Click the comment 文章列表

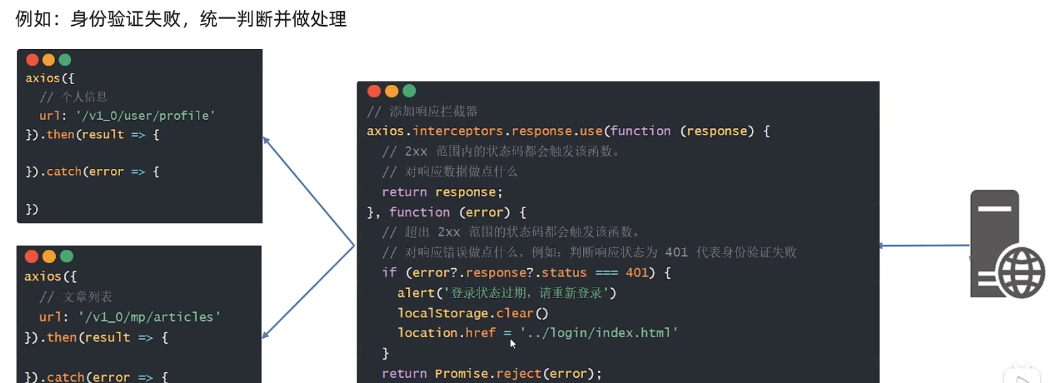[76, 296]
